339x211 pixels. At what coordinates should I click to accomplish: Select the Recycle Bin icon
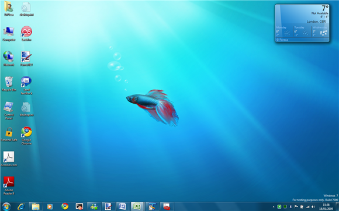tap(9, 84)
